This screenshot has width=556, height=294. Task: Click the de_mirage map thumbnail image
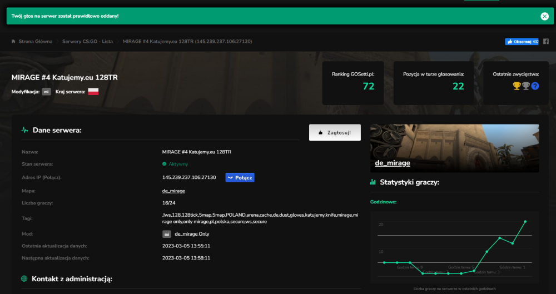coord(455,148)
